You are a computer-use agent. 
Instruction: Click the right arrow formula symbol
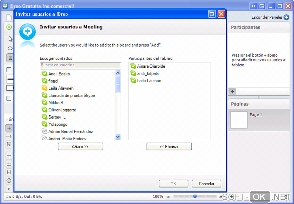coord(9,136)
